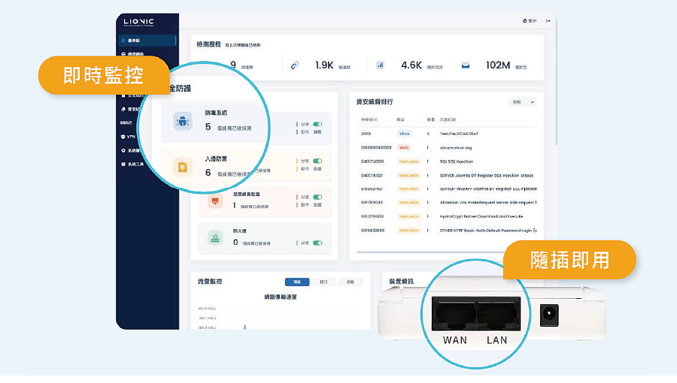
Task: Click the antivirus bug icon
Action: (x=183, y=122)
